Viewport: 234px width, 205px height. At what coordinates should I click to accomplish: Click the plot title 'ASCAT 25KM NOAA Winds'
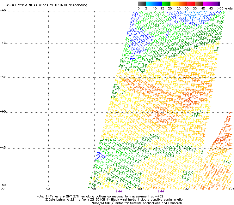(28, 5)
